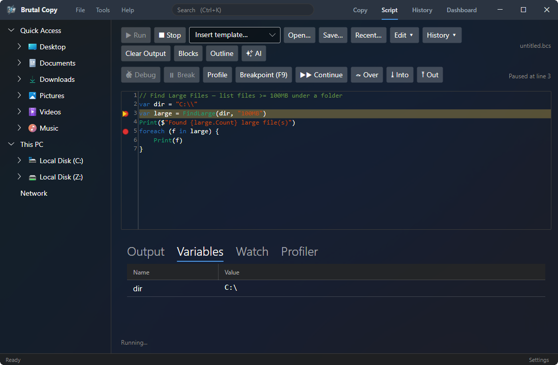Select the Documents folder icon
This screenshot has height=365, width=558.
click(33, 63)
